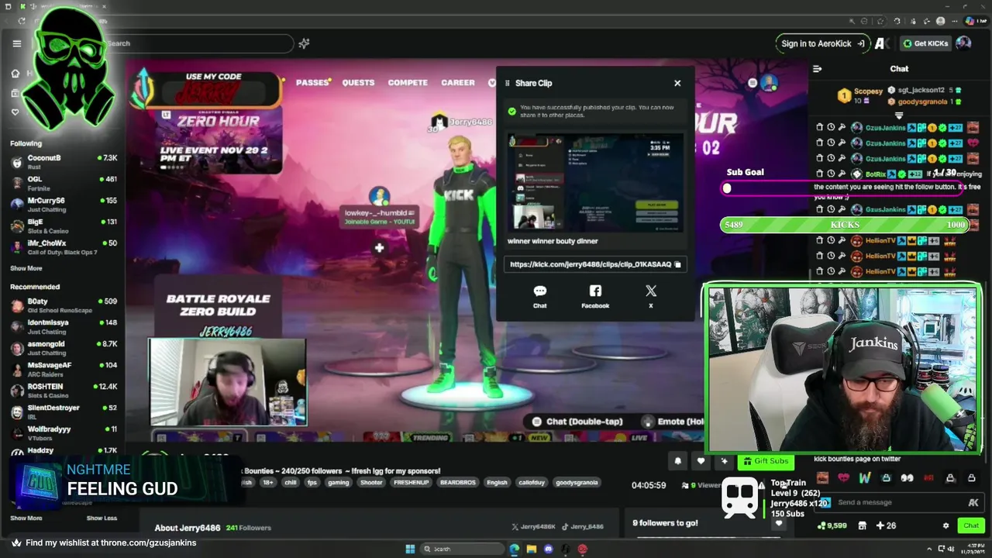Click the Get KICKs button
The image size is (992, 558).
tap(925, 43)
